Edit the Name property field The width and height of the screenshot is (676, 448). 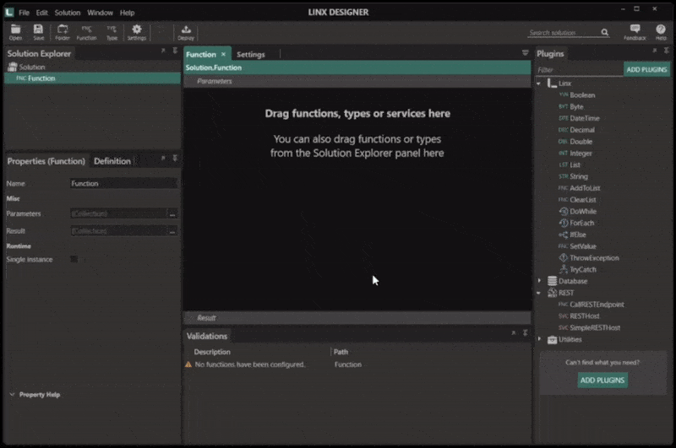(123, 183)
